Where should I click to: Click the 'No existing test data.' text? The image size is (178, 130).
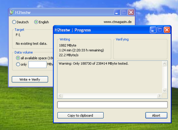(31, 44)
